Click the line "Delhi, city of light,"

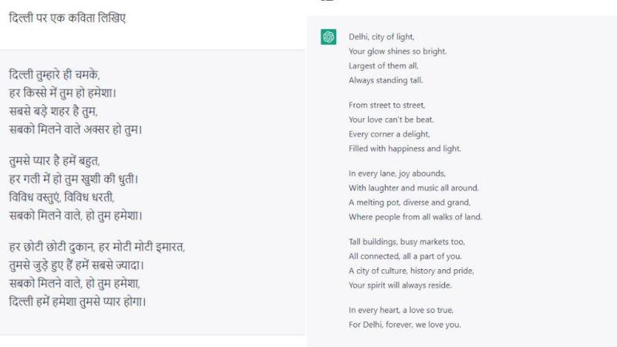(381, 37)
